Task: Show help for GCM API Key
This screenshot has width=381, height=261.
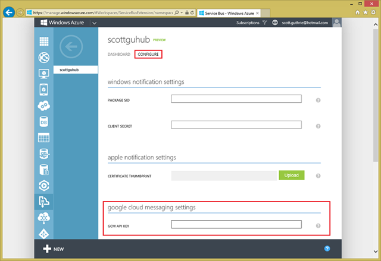Action: pos(318,226)
